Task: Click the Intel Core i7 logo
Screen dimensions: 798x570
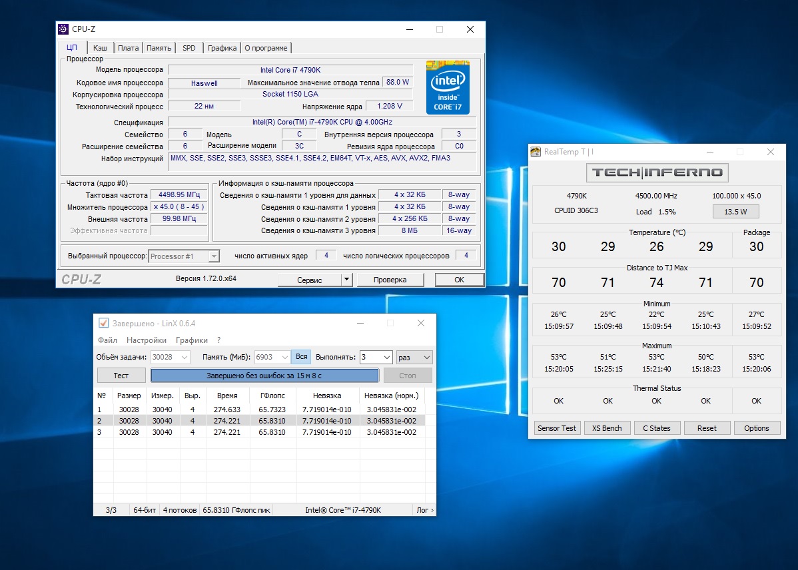Action: click(x=448, y=87)
